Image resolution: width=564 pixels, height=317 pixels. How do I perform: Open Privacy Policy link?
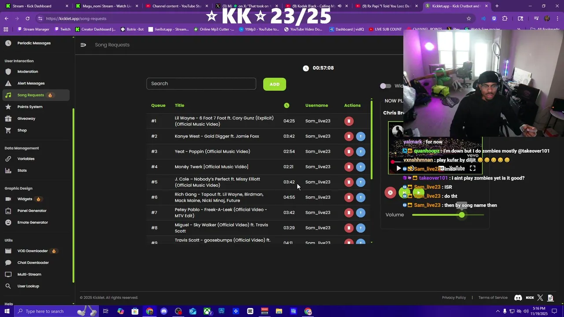[454, 298]
